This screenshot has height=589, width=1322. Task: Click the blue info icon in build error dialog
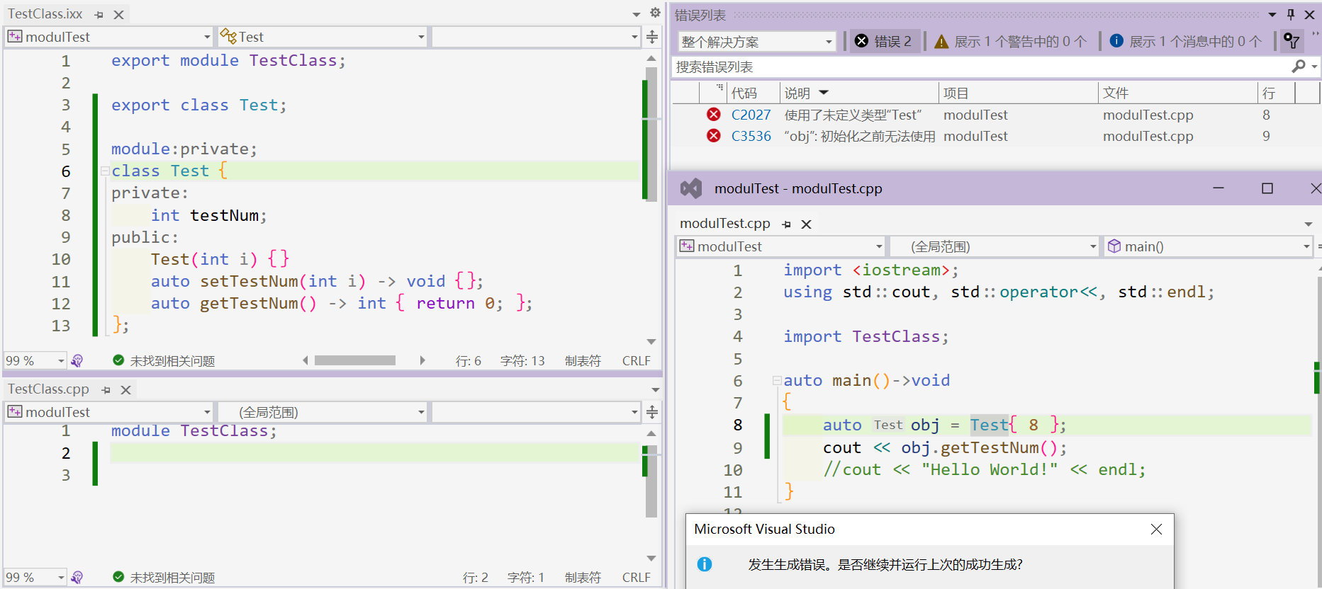[705, 564]
